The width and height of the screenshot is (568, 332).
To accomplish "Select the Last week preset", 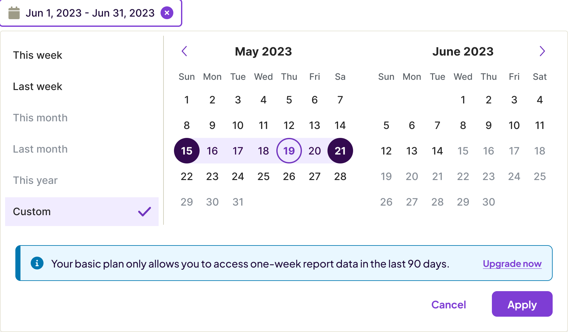I will pos(37,87).
